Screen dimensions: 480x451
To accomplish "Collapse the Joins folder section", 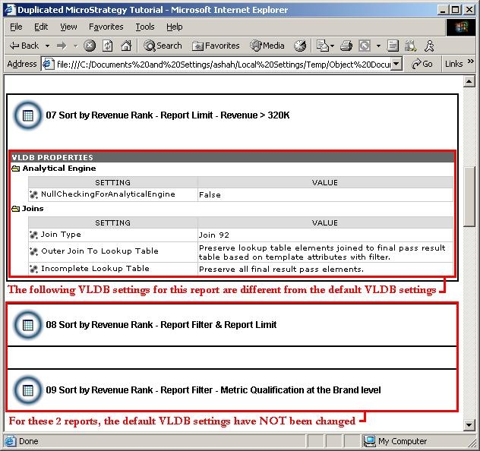I will pyautogui.click(x=15, y=209).
